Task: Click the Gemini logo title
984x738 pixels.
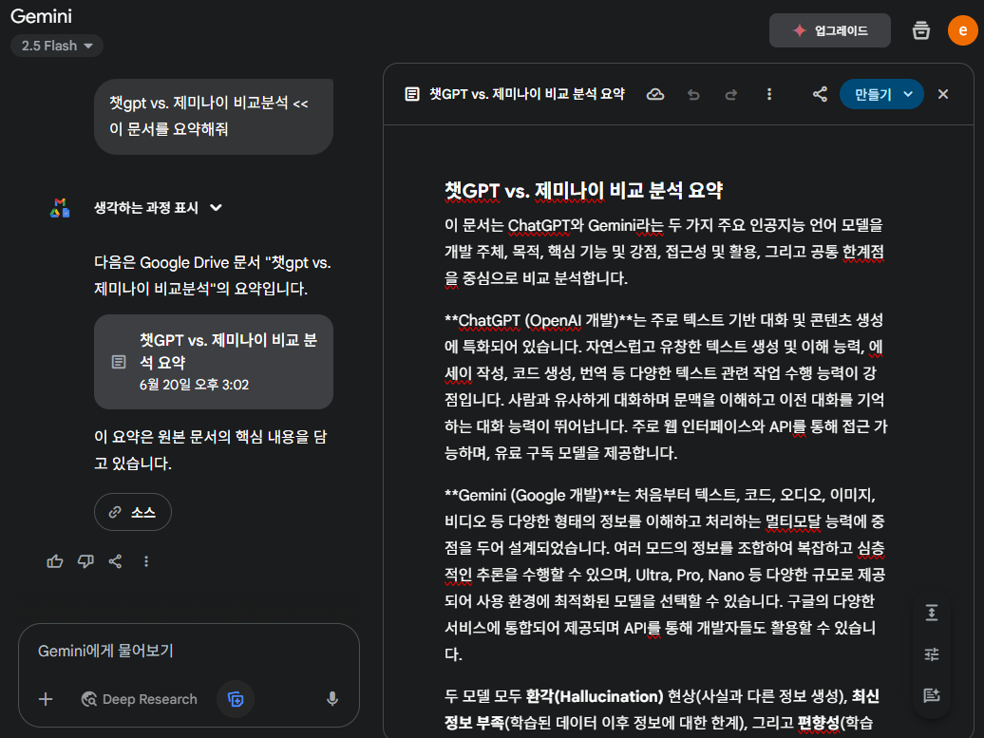Action: (42, 16)
